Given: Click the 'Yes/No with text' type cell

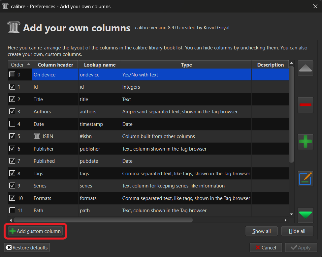Looking at the screenshot, I should pyautogui.click(x=186, y=74).
